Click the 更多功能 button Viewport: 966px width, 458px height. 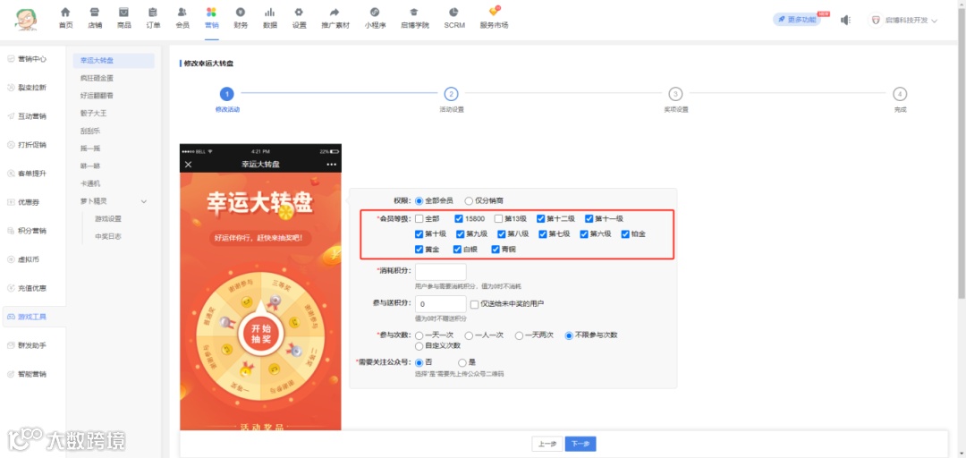(797, 20)
